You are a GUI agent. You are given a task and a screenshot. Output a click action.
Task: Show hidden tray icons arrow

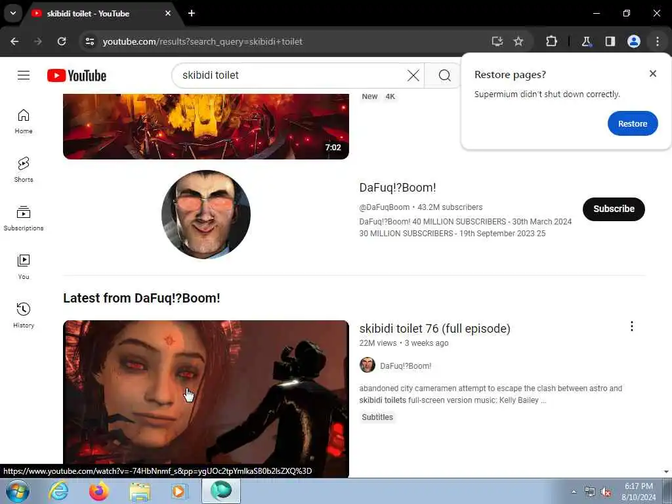(574, 492)
